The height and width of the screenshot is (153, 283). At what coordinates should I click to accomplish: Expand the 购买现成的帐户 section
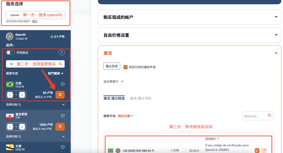[x=276, y=17]
